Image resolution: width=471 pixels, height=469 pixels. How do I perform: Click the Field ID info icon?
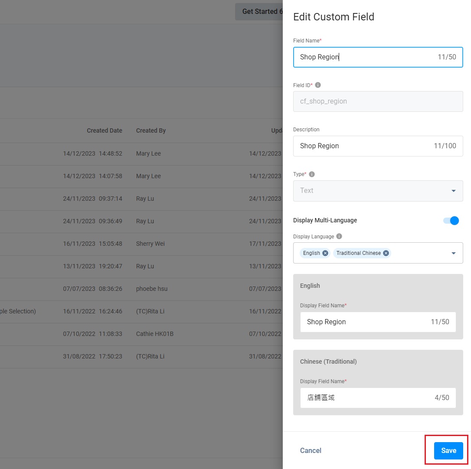tap(318, 85)
